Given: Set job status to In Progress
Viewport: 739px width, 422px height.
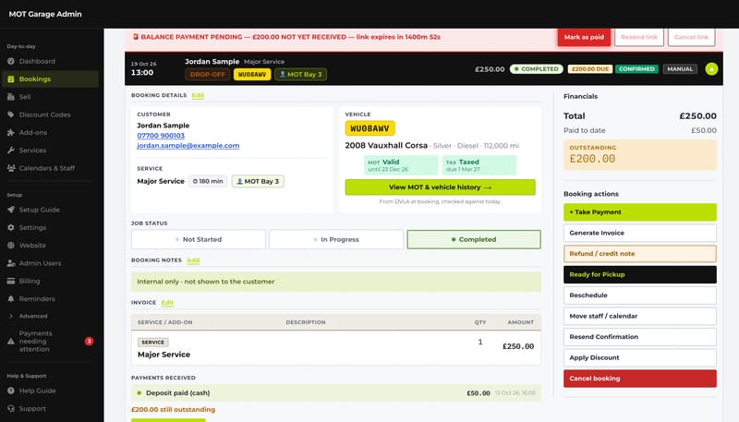Looking at the screenshot, I should pos(336,239).
